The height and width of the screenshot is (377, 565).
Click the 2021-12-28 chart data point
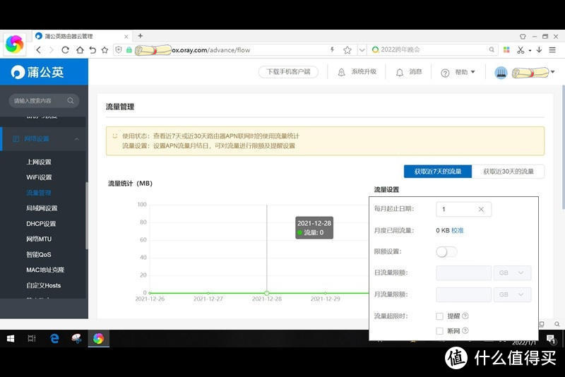267,293
